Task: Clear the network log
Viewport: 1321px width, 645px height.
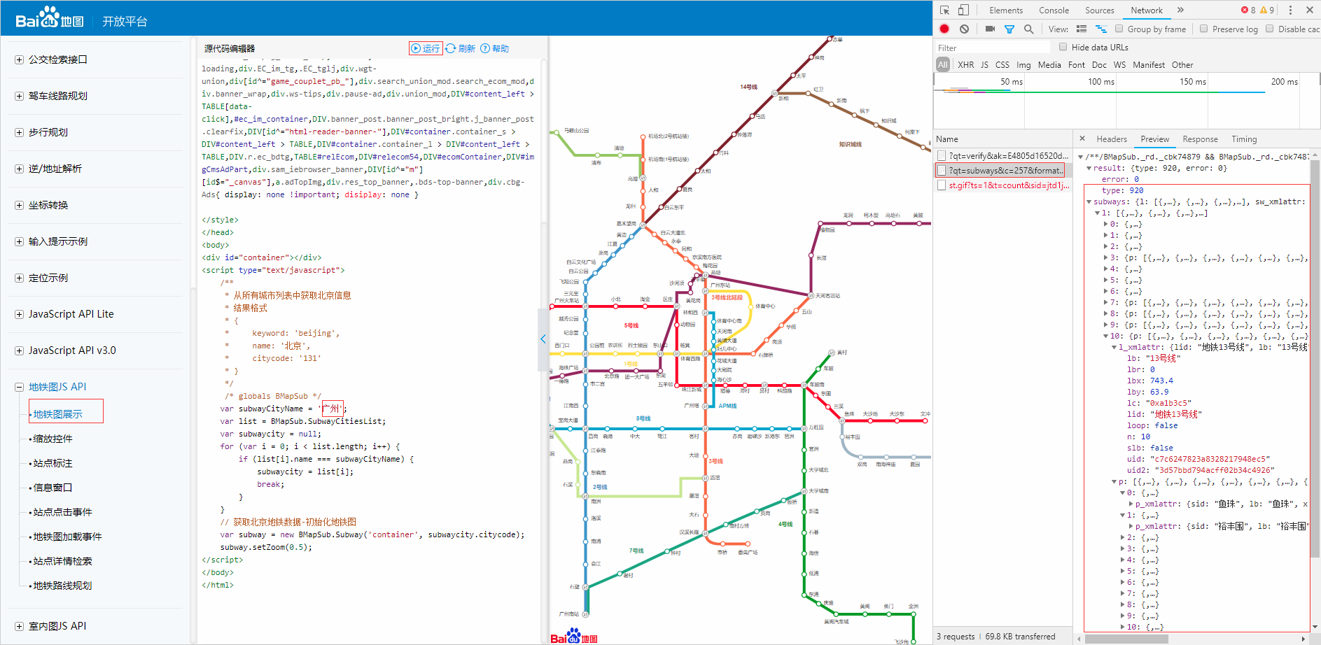Action: (964, 29)
